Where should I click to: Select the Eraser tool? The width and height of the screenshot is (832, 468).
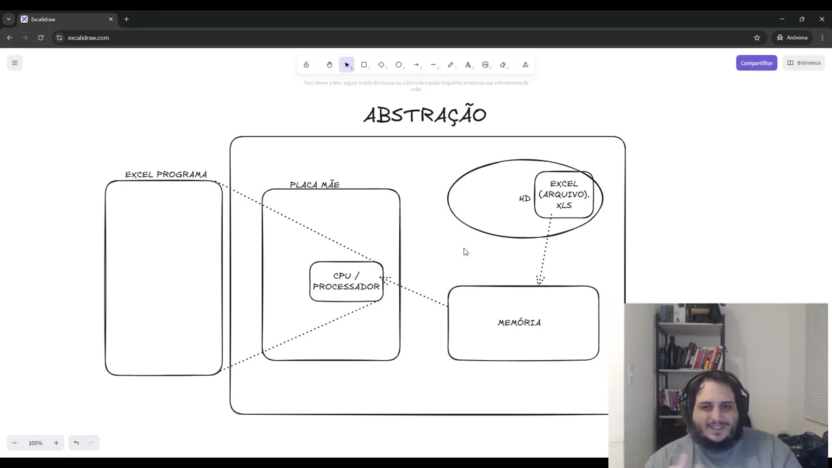coord(503,65)
